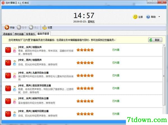168x125 pixels.
Task: Click the description text under 新闻节目男主播
Action: pos(38,115)
